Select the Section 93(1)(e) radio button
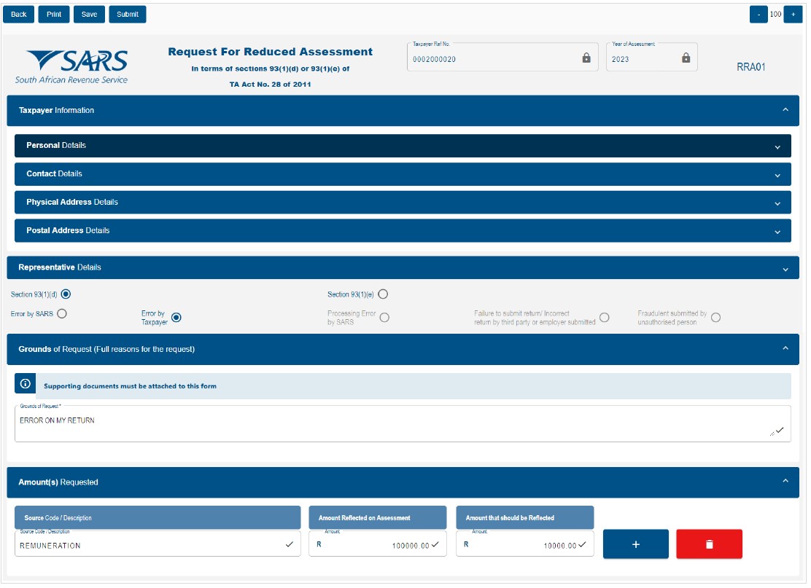This screenshot has height=588, width=811. [x=383, y=294]
